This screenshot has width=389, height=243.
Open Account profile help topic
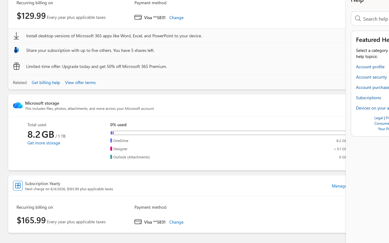pos(370,67)
